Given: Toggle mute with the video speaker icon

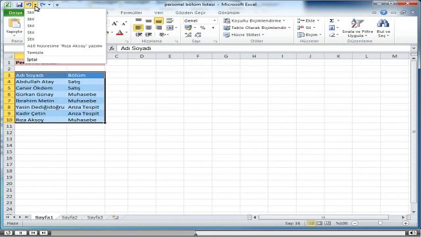Looking at the screenshot, I should point(412,232).
